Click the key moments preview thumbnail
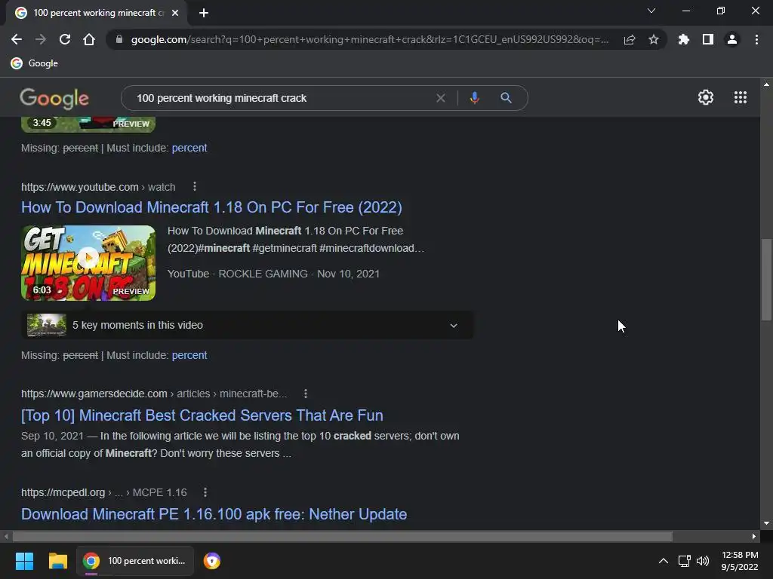This screenshot has height=579, width=773. 47,326
